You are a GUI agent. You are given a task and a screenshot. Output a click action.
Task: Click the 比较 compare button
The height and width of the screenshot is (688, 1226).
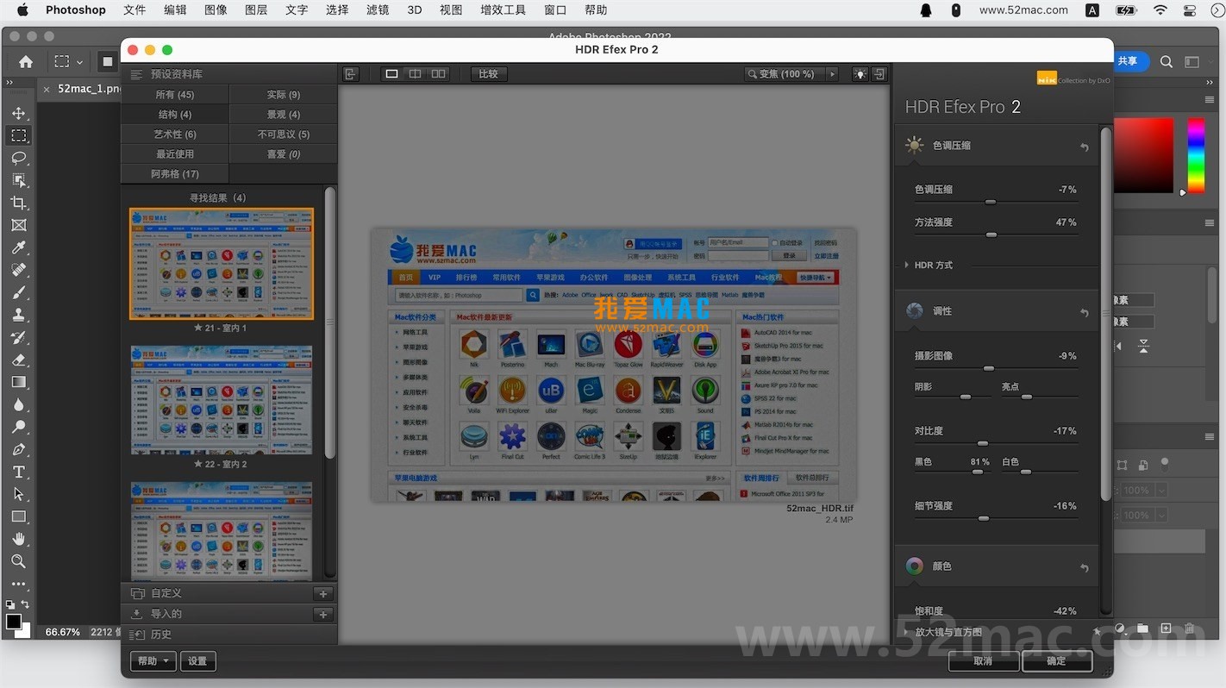coord(489,74)
